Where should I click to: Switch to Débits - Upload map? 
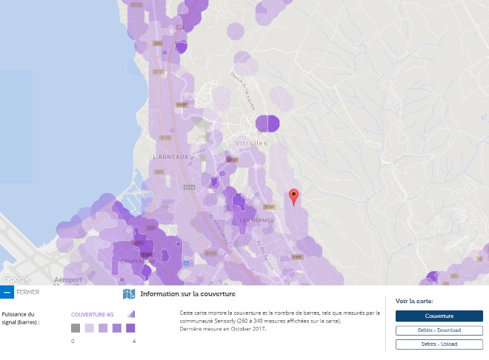(439, 344)
